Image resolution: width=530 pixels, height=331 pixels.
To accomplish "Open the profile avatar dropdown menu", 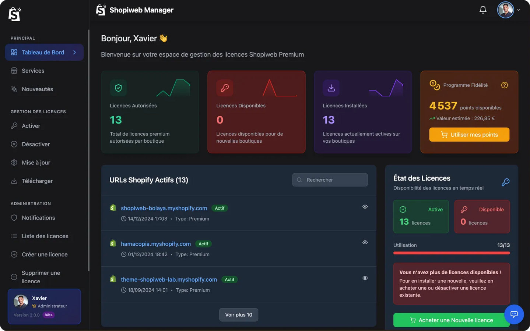I will (x=508, y=10).
